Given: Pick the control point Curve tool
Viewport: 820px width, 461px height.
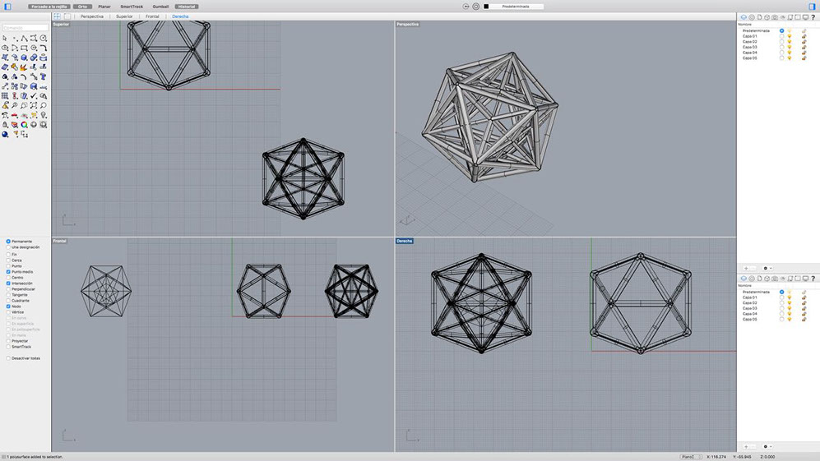Looking at the screenshot, I should pos(34,38).
